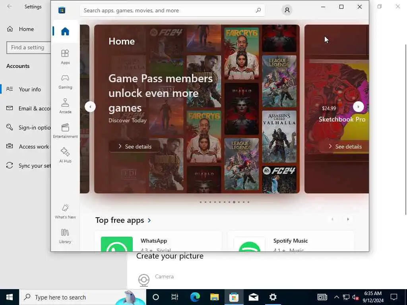
Task: Open the clock showing 6:35 AM
Action: tap(373, 297)
